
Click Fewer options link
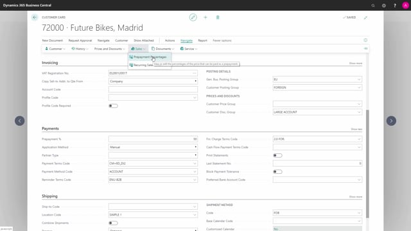pyautogui.click(x=222, y=40)
